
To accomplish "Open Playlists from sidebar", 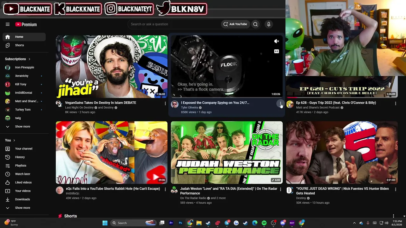I will 24,166.
